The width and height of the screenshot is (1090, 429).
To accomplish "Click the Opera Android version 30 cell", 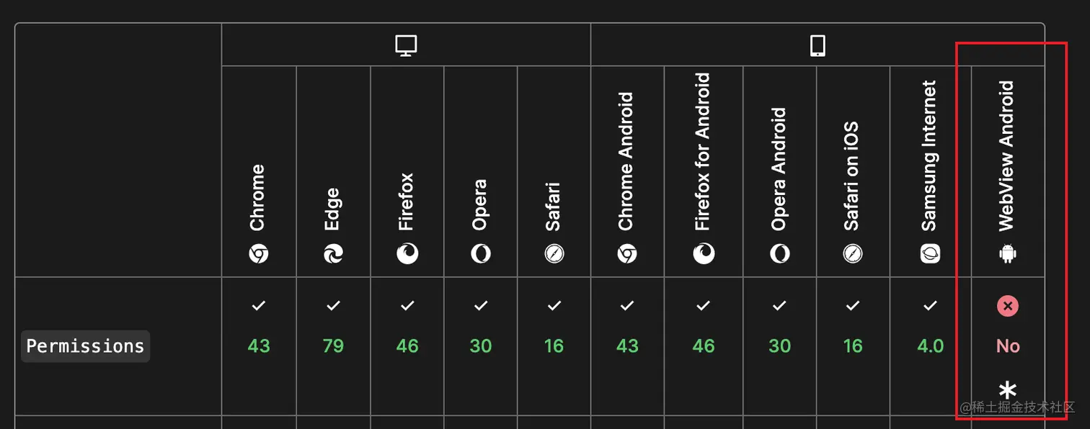I will coord(779,346).
